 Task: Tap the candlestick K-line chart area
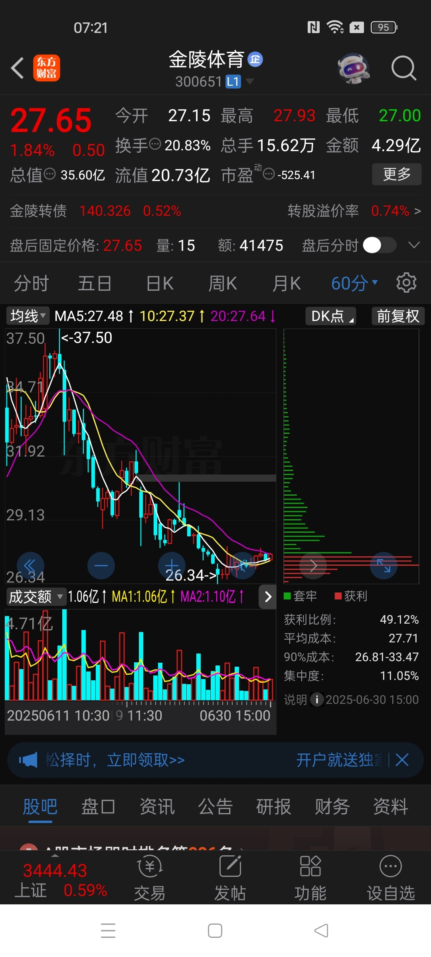(x=140, y=456)
